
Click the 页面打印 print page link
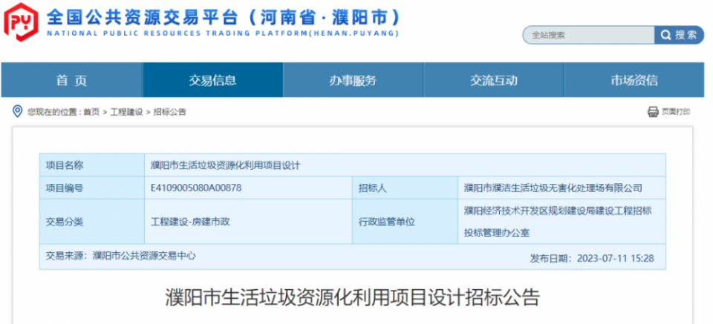pos(675,112)
